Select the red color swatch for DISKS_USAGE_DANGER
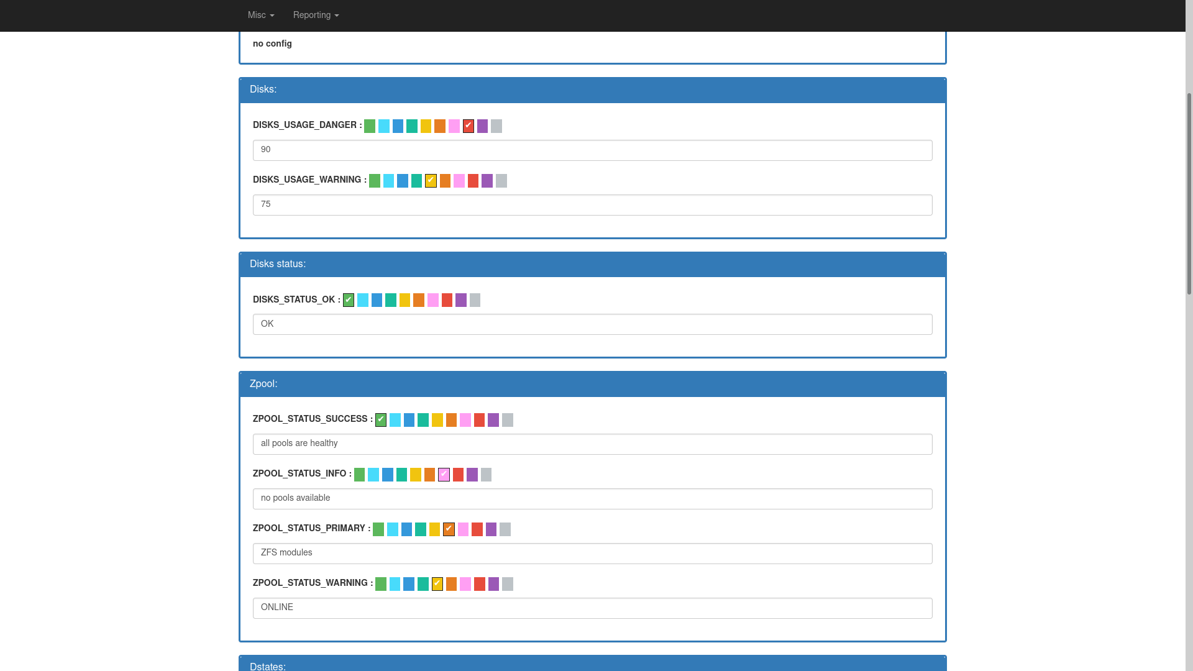This screenshot has height=671, width=1193. [x=468, y=126]
